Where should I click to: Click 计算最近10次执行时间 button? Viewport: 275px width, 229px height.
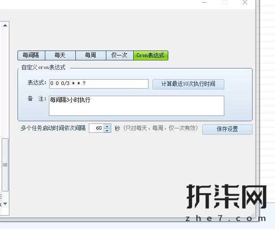(x=188, y=84)
